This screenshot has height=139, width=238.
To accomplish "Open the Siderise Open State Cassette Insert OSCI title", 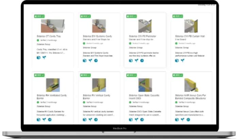I will coord(144,97).
